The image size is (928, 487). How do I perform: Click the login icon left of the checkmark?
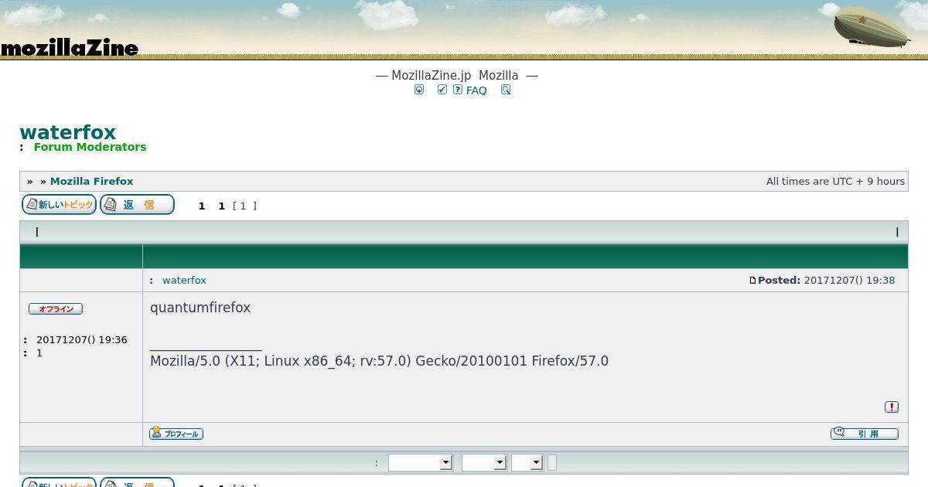pyautogui.click(x=419, y=90)
